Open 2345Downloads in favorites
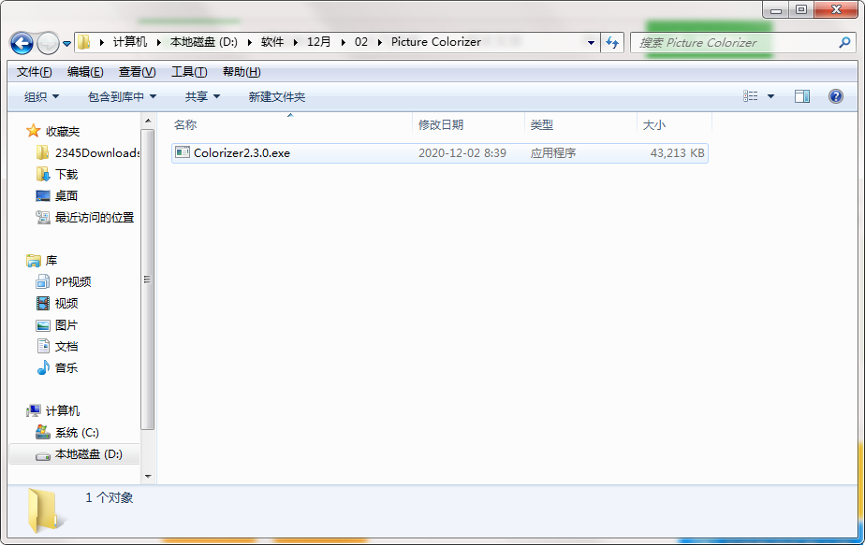This screenshot has width=865, height=545. point(97,153)
